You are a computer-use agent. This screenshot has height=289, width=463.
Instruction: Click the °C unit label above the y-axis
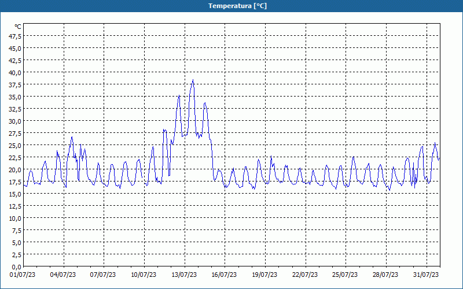18,27
